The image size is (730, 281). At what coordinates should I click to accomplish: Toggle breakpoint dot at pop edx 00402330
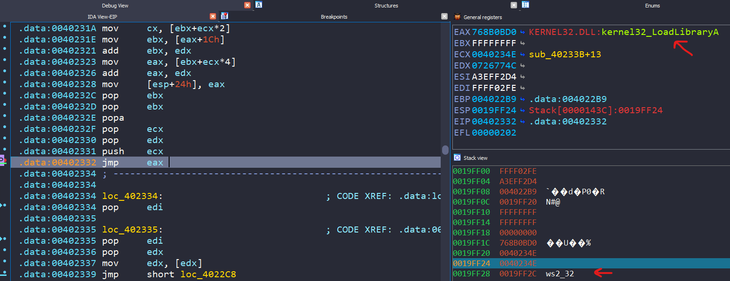4,138
